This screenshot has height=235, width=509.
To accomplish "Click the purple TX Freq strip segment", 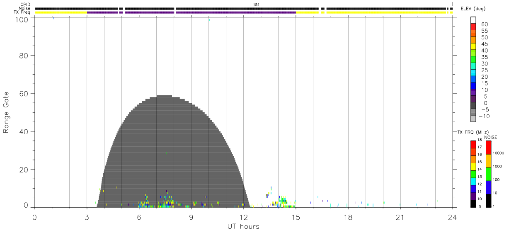I will coord(191,12).
